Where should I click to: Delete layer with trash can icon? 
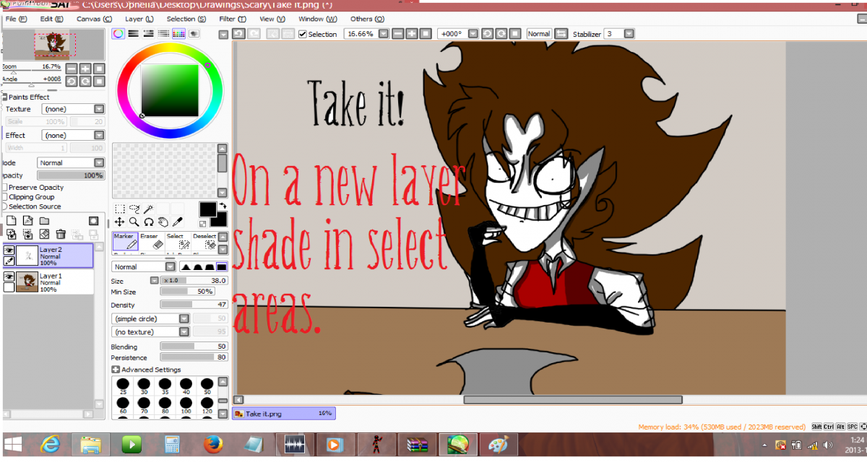click(61, 234)
